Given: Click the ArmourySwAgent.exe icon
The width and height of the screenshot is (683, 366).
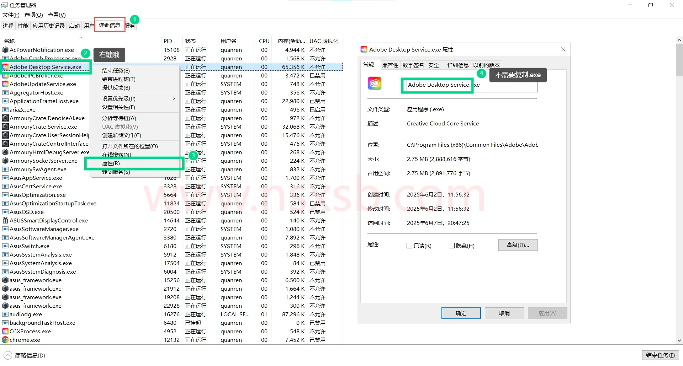Looking at the screenshot, I should pos(5,169).
